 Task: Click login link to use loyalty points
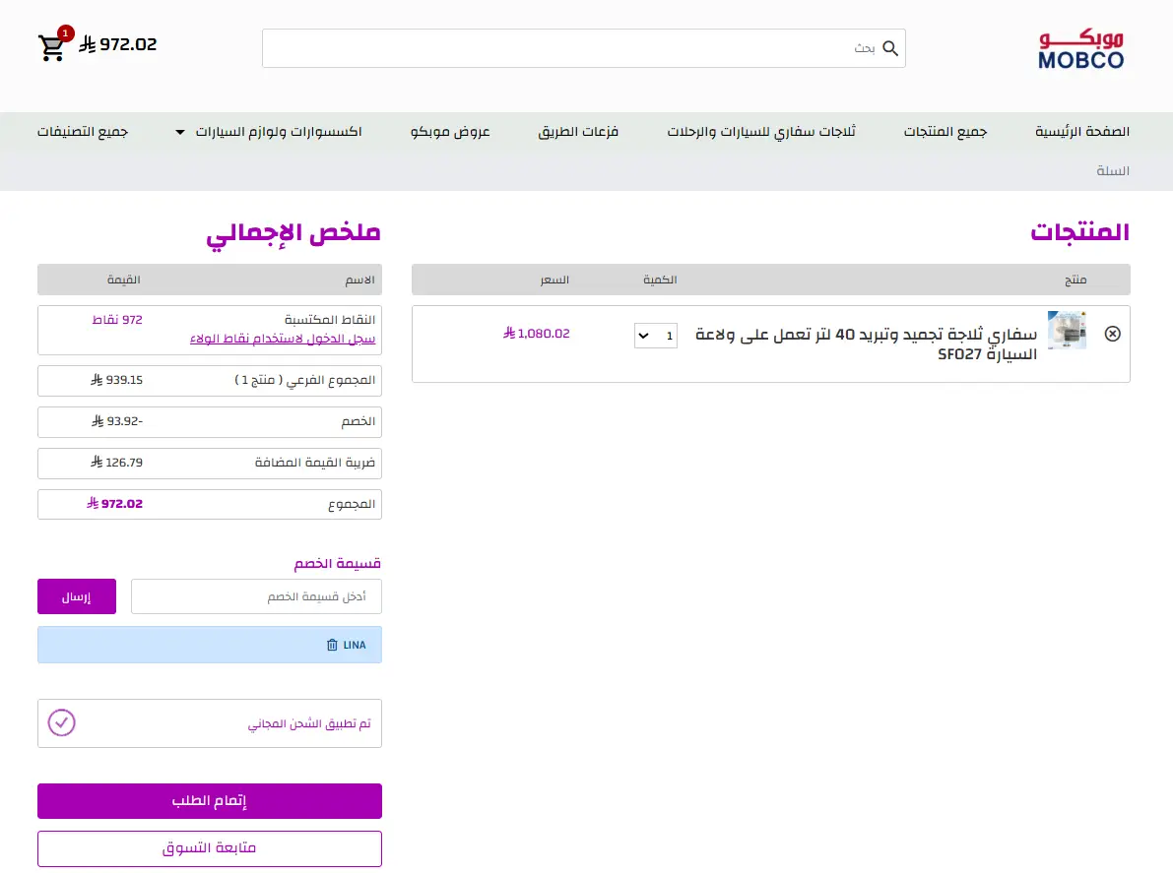pos(283,339)
